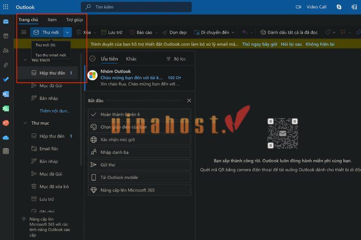This screenshot has width=361, height=240.
Task: Toggle the navigation pane hamburger icon
Action: [24, 32]
